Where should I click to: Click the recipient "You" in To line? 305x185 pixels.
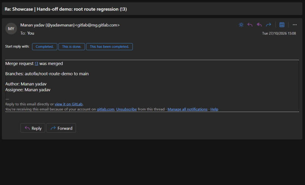[31, 33]
